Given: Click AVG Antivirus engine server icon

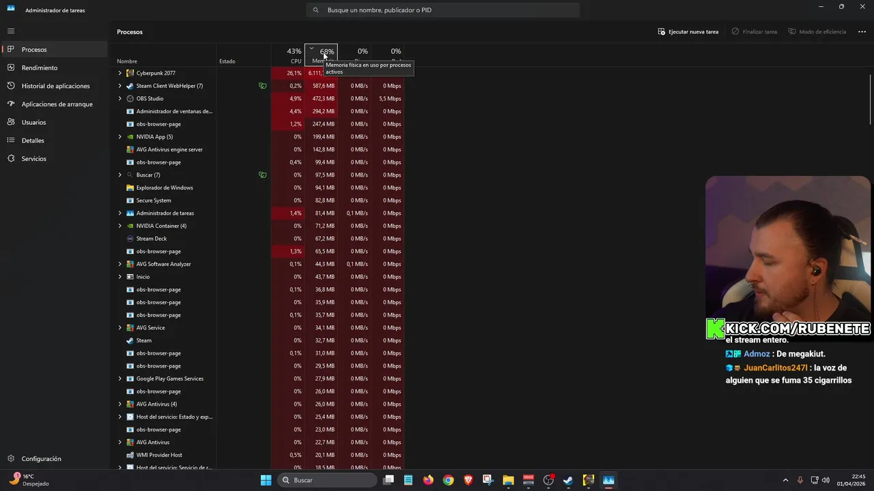Looking at the screenshot, I should pyautogui.click(x=130, y=149).
